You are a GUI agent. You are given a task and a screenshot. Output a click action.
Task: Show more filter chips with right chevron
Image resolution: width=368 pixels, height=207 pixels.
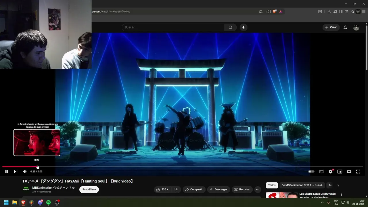point(338,185)
